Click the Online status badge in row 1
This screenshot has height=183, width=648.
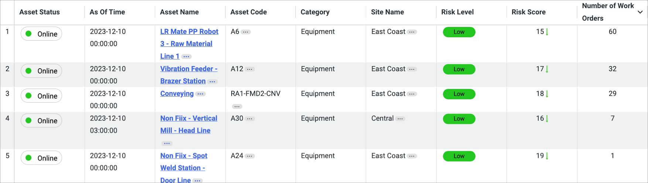point(41,34)
